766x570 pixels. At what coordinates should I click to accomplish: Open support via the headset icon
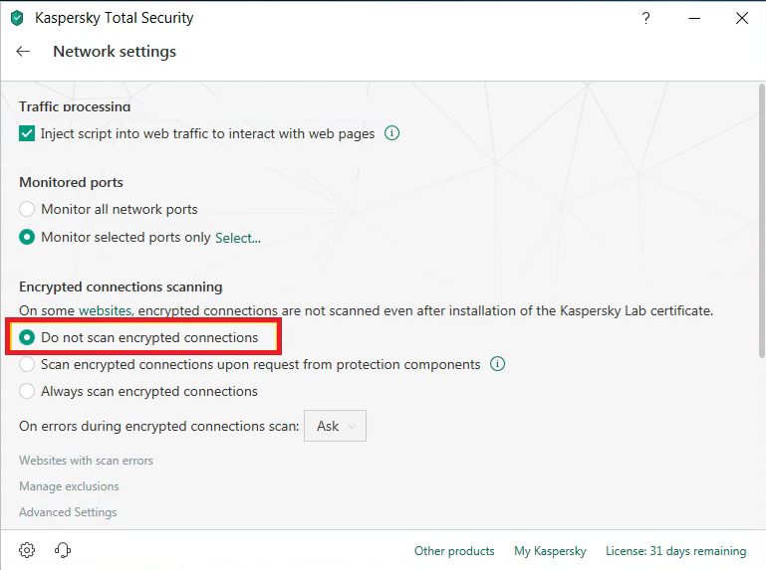click(x=63, y=550)
